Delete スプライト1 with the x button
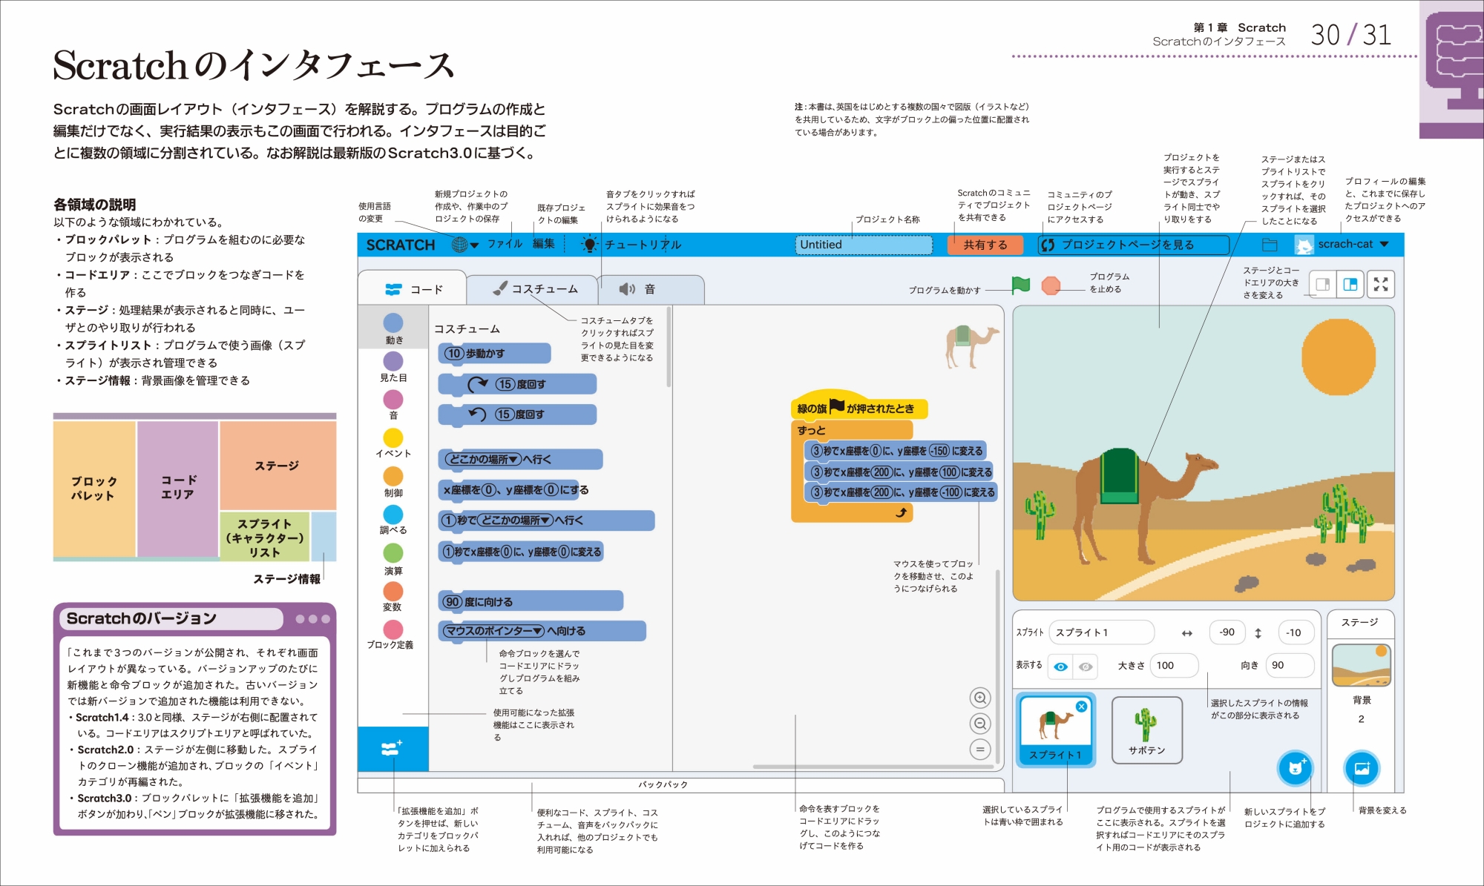 1081,707
